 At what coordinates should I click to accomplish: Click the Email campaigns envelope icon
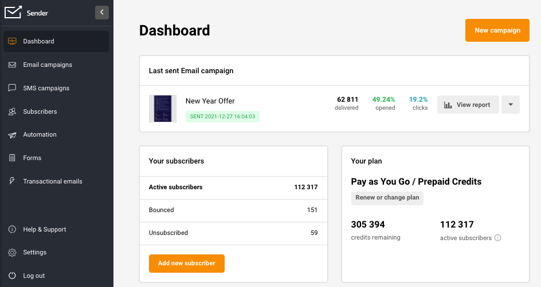(12, 65)
